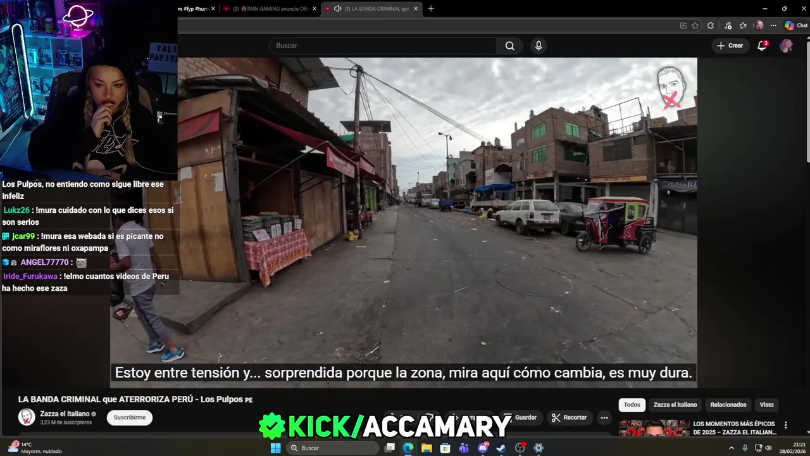
Task: Open Task View on the taskbar
Action: point(390,448)
